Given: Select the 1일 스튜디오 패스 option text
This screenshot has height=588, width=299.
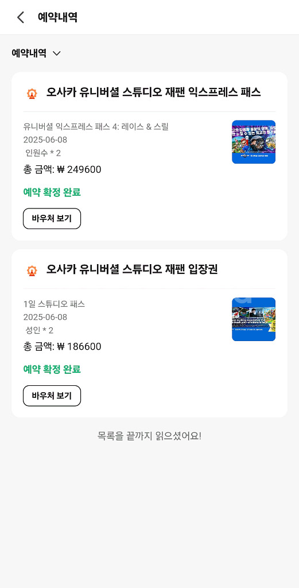Looking at the screenshot, I should [54, 304].
